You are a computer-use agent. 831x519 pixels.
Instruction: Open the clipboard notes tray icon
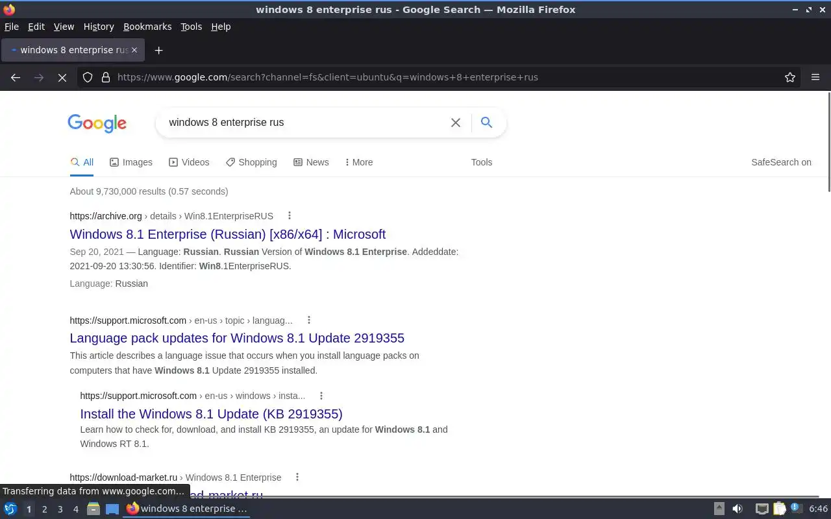779,509
